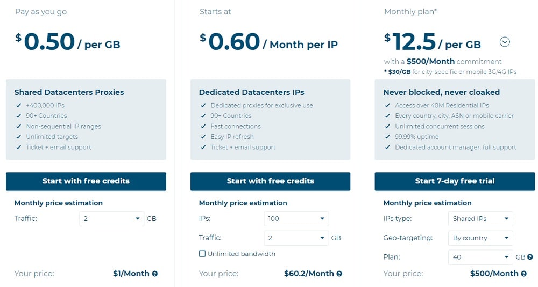Enable the Unlimited bandwidth checkbox
538x287 pixels.
202,254
